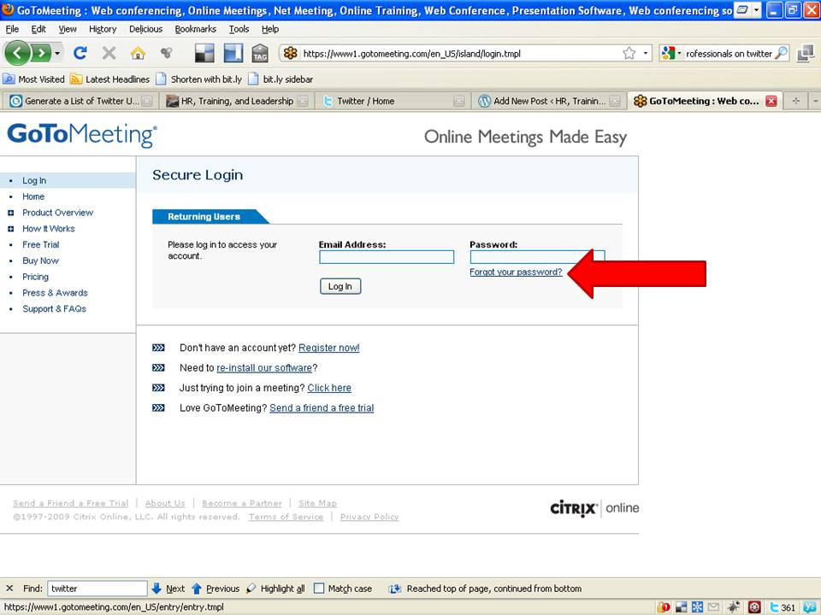821x615 pixels.
Task: Open the address bar history dropdown
Action: tap(646, 53)
